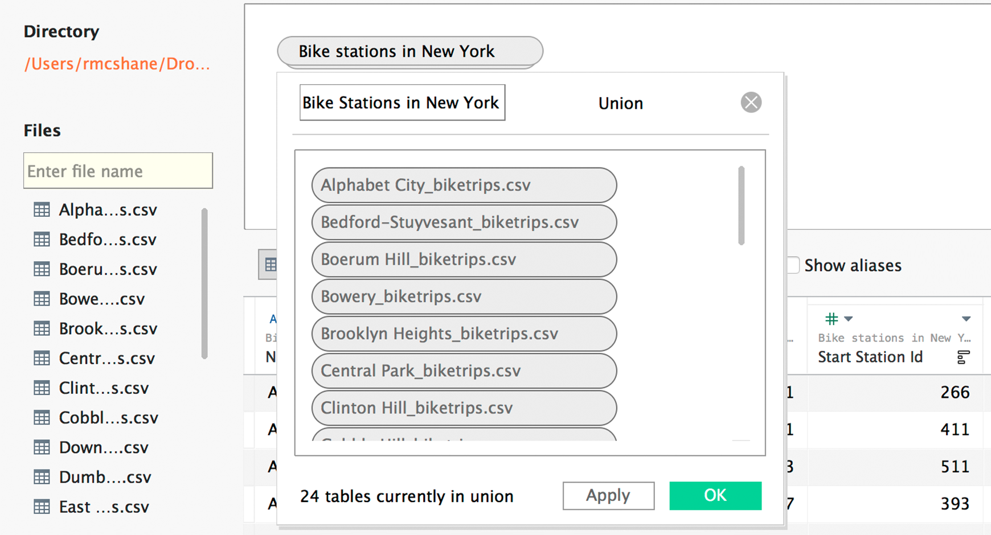Click the Enter file name search field
The height and width of the screenshot is (535, 991).
pos(118,171)
